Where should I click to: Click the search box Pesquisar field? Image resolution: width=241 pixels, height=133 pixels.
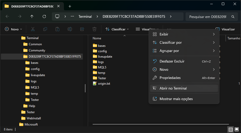208,16
